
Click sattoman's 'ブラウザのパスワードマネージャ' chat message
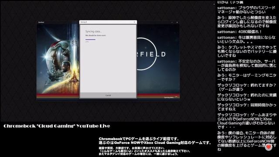pos(246,10)
